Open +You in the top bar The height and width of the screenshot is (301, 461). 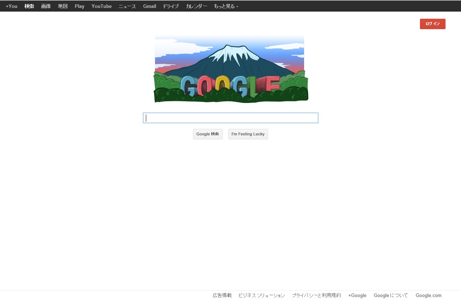click(x=12, y=6)
